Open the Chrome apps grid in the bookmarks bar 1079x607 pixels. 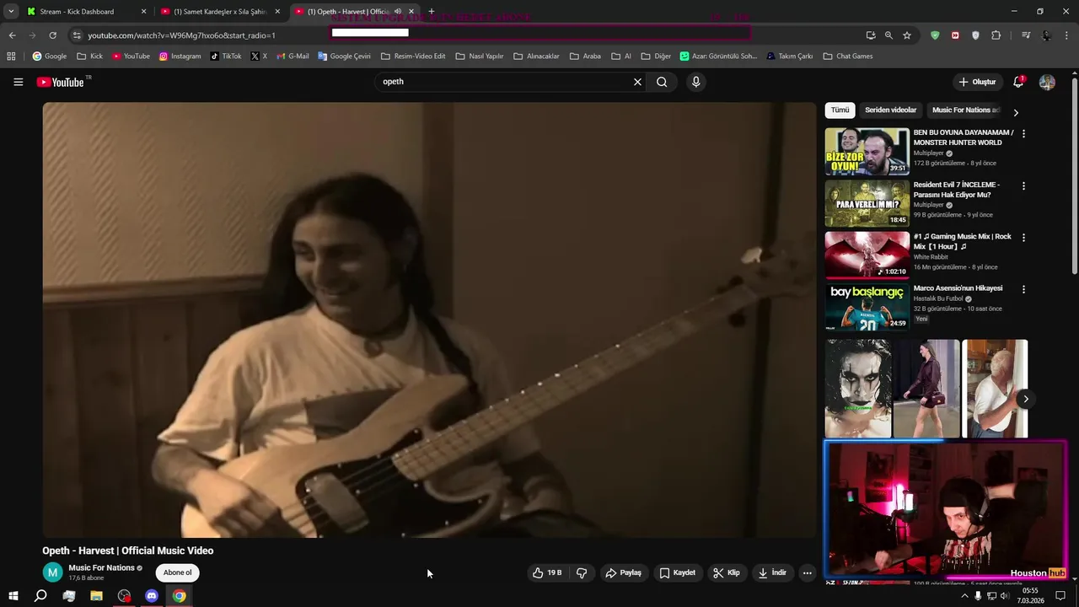11,56
